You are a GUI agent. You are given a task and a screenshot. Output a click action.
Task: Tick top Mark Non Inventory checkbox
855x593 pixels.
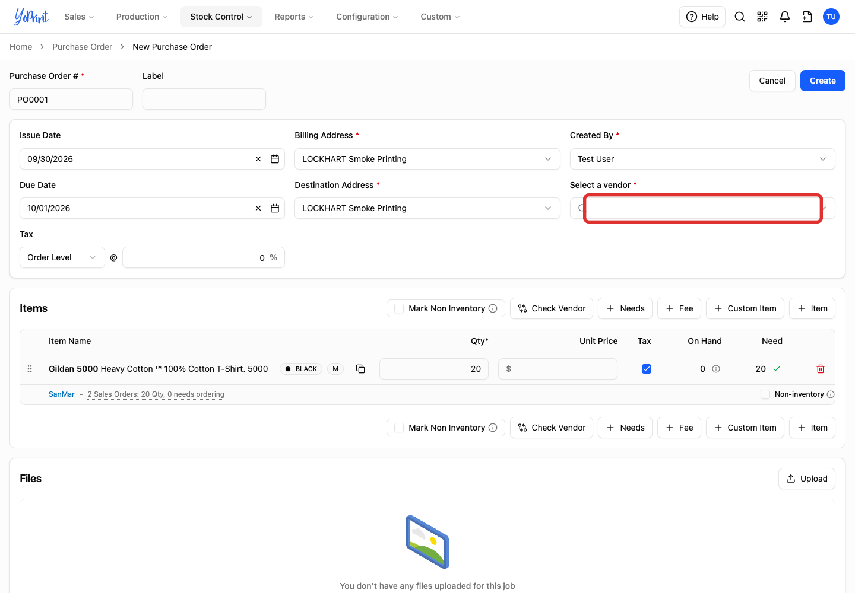click(399, 308)
